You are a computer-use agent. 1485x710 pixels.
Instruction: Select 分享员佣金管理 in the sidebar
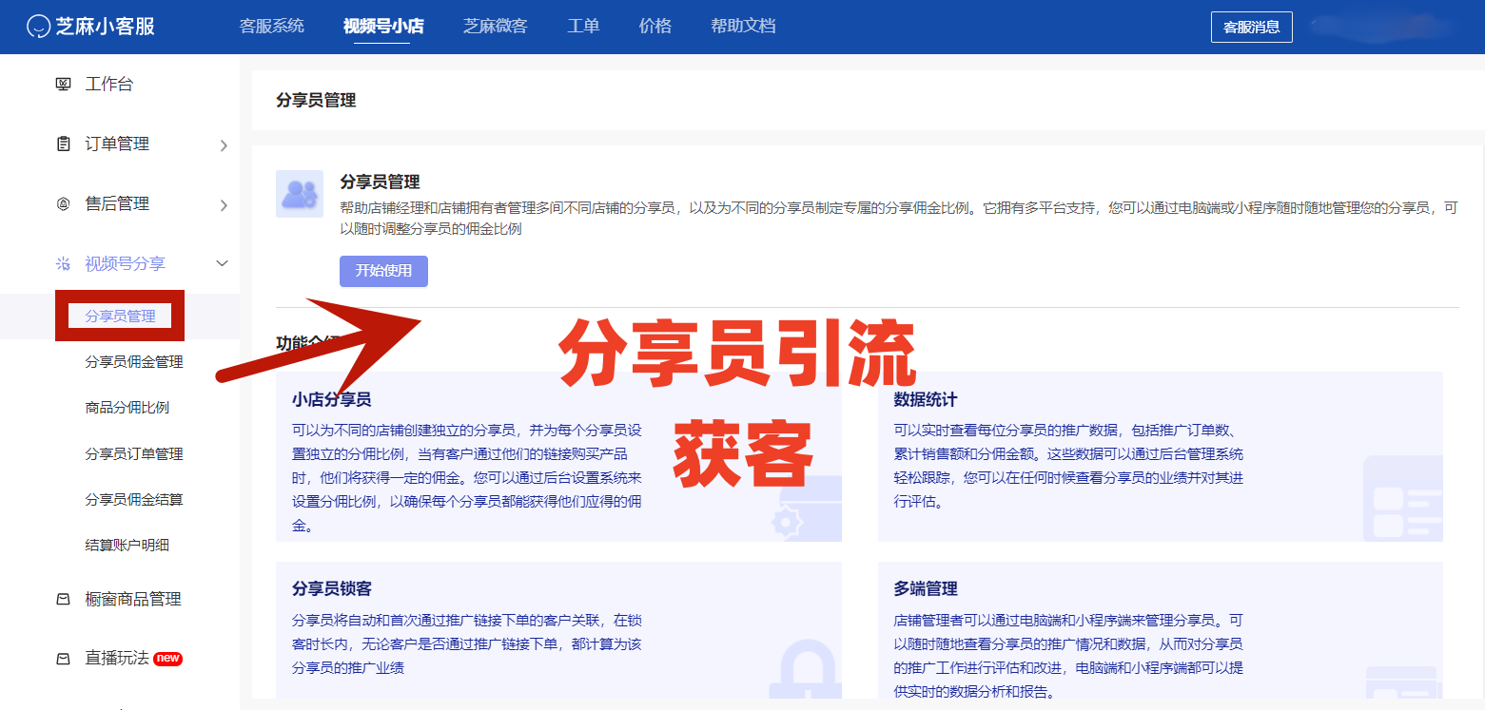click(x=134, y=362)
